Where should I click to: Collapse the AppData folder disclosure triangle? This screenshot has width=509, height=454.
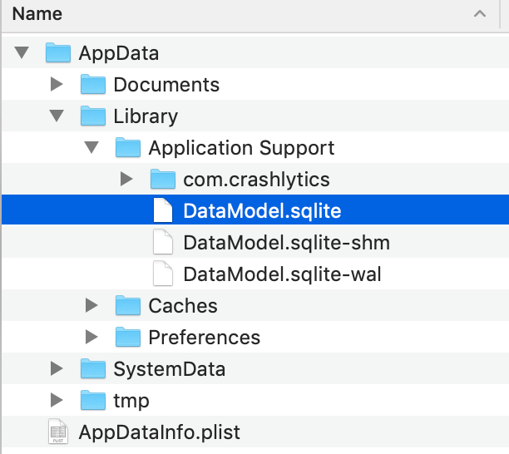(x=22, y=52)
